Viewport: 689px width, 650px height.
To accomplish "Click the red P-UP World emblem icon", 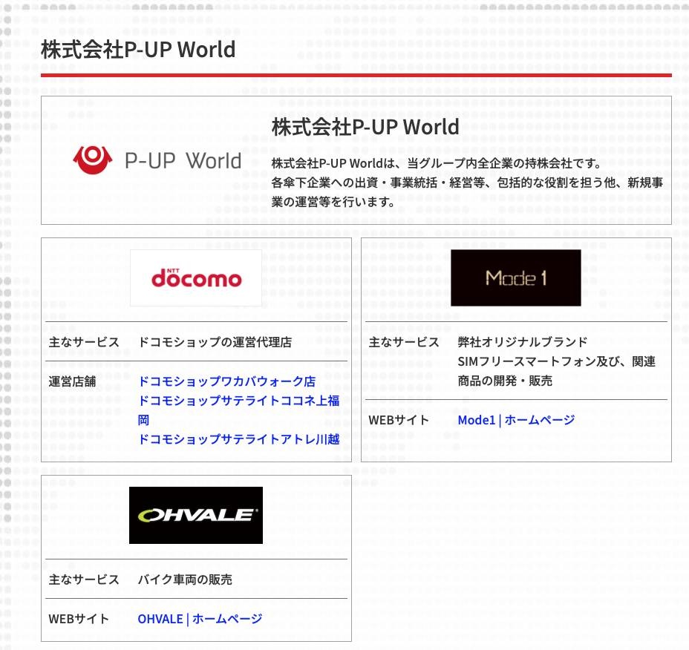I will click(91, 159).
